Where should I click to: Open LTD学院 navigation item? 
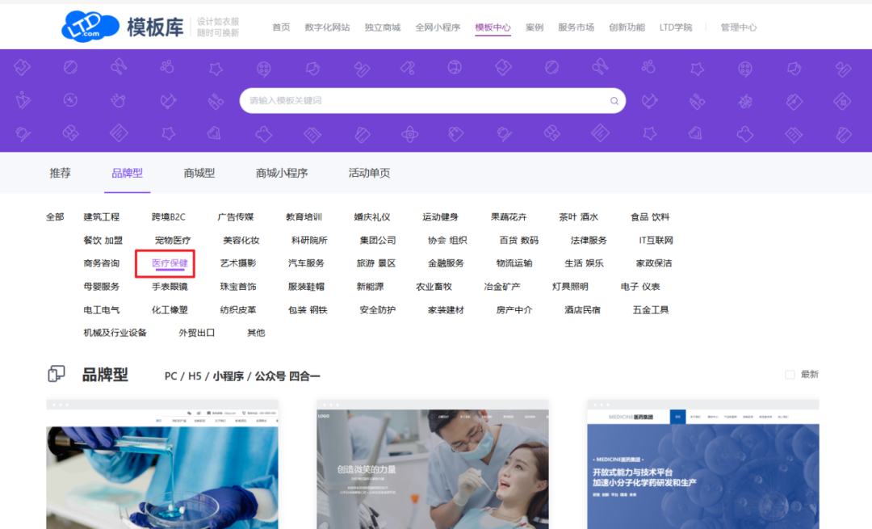tap(676, 27)
